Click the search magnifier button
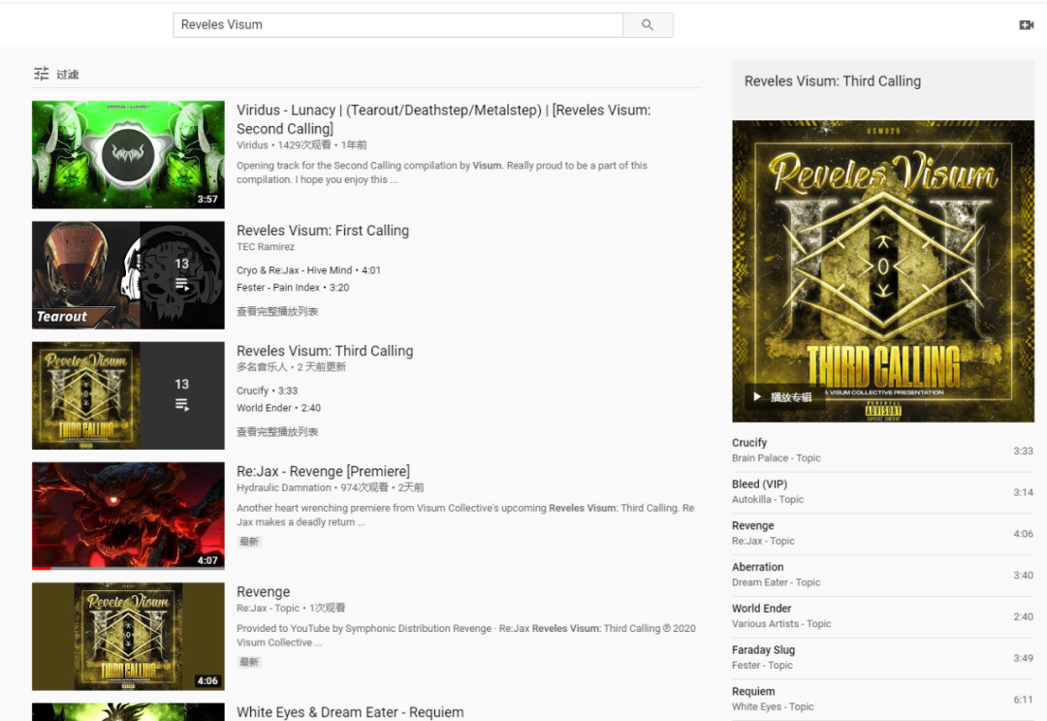Viewport: 1047px width, 721px height. pyautogui.click(x=648, y=24)
